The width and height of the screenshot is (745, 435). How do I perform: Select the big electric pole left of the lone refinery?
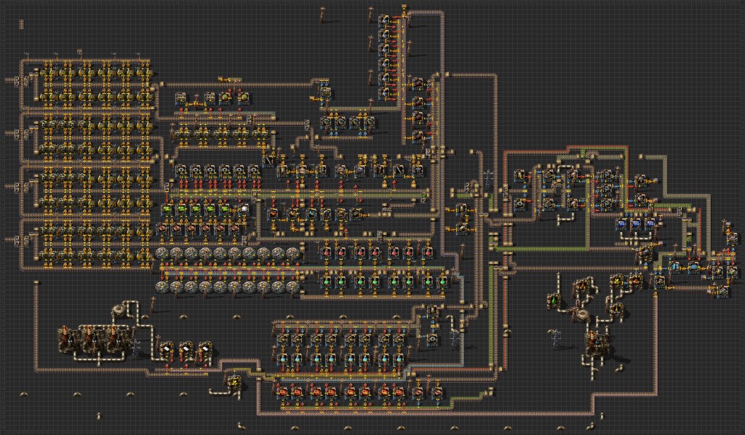tap(557, 339)
